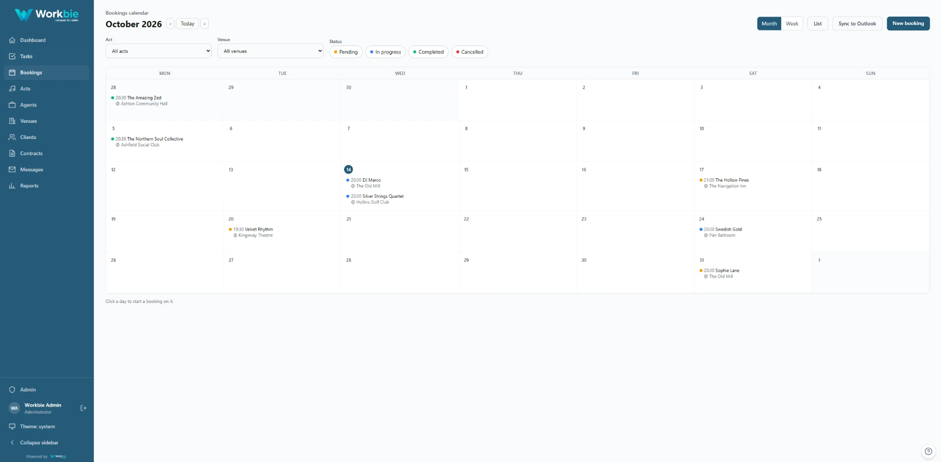Image resolution: width=941 pixels, height=462 pixels.
Task: Click Ashton Community Hall venue text
Action: click(x=144, y=104)
